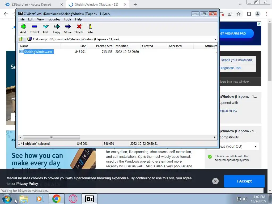
Task: Dismiss the cookie banner with X
Action: coord(215,181)
